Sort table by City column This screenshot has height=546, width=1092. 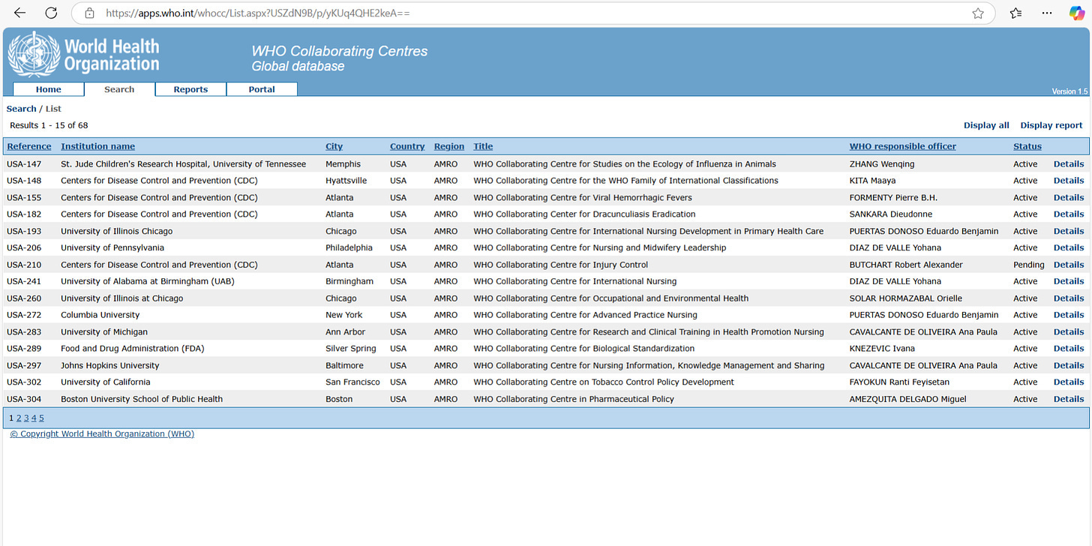(334, 146)
